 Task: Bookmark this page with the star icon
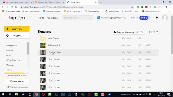click(x=132, y=7)
